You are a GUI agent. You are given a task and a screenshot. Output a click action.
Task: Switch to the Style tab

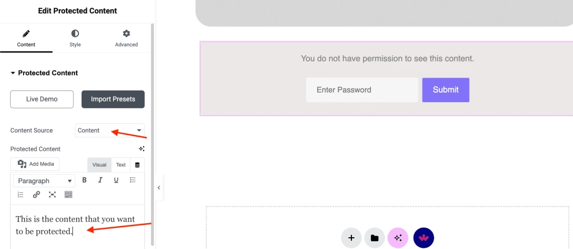(x=75, y=38)
